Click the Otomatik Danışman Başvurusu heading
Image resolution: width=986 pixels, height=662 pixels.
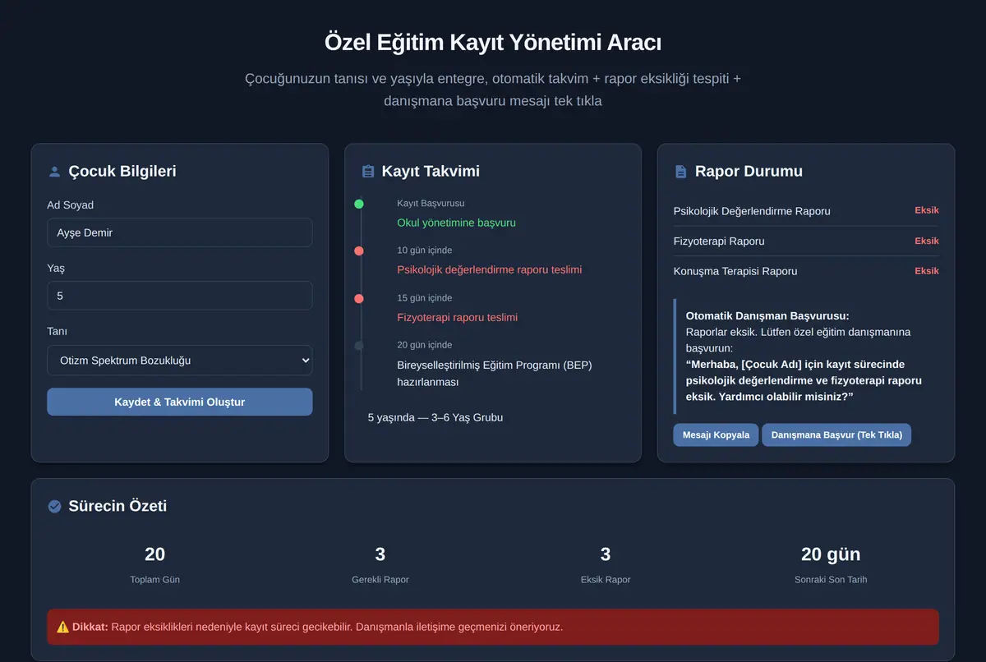[x=767, y=315]
